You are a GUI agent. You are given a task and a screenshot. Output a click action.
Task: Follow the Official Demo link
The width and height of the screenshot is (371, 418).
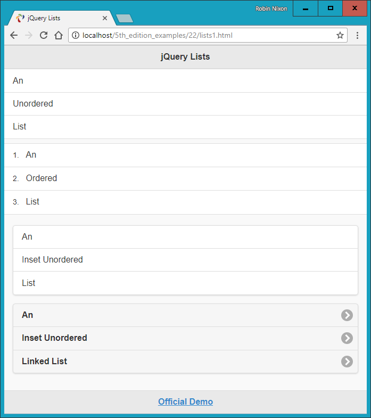185,401
